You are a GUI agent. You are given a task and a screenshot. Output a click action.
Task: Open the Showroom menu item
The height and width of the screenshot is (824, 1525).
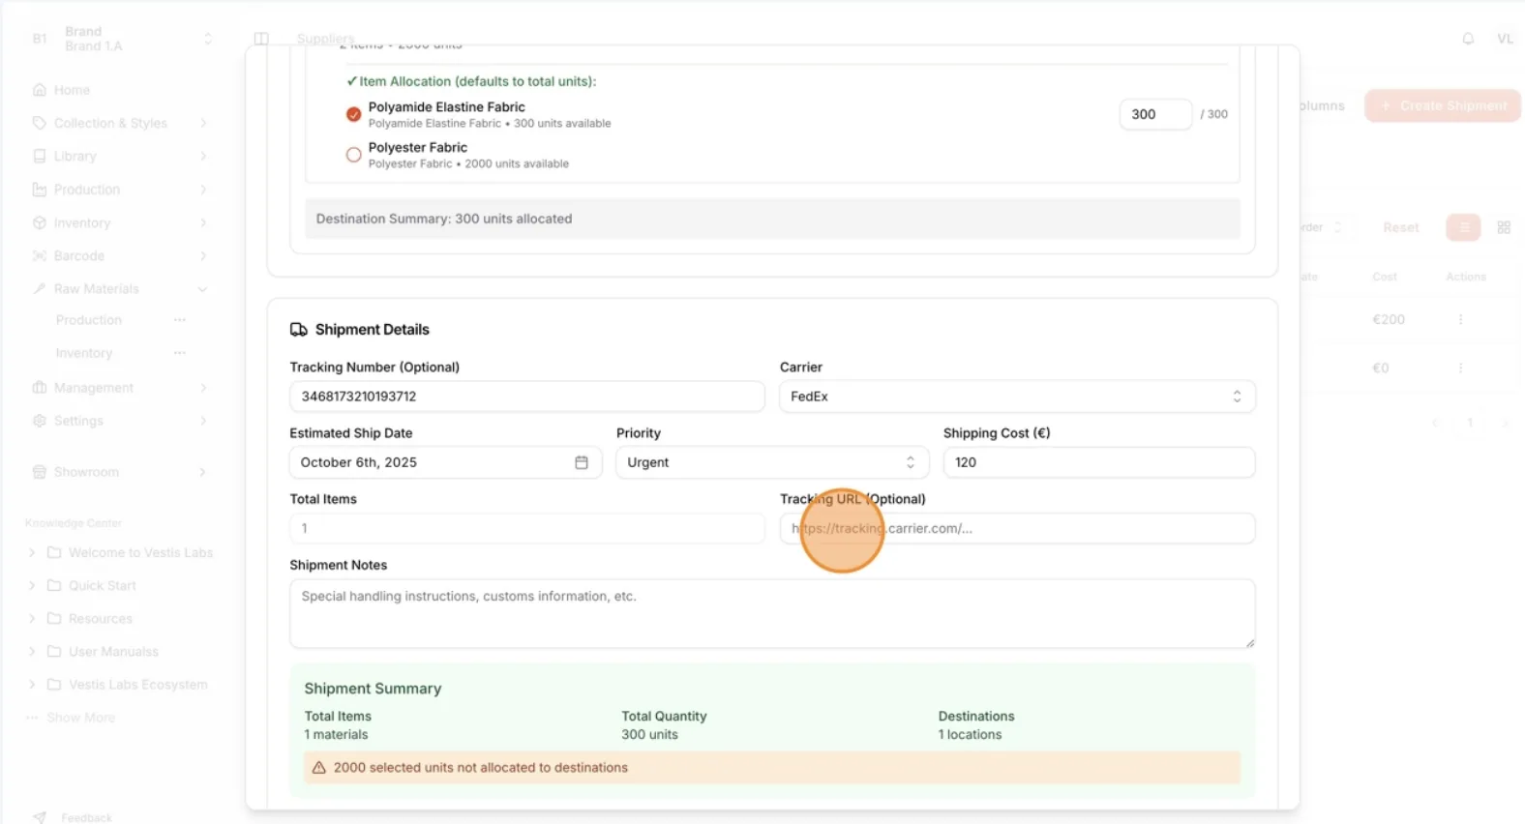(121, 472)
